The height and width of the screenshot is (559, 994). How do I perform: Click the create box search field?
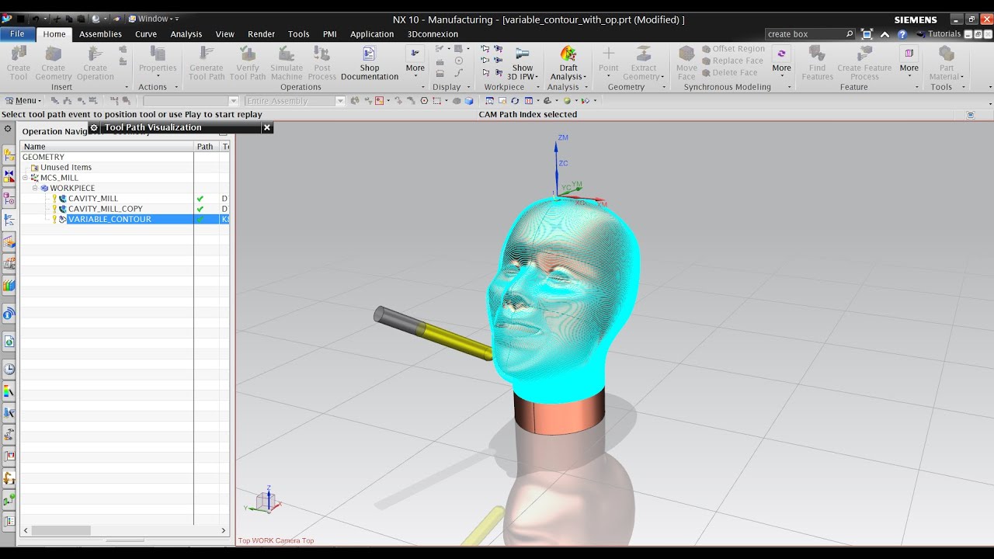pos(804,34)
